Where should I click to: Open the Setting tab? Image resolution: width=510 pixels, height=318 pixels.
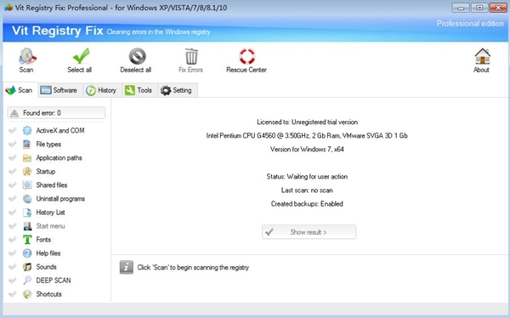(178, 90)
